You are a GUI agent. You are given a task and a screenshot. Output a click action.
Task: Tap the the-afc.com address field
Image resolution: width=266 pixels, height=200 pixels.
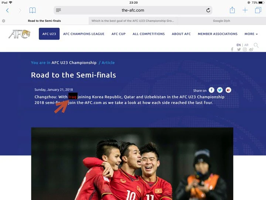click(x=133, y=10)
